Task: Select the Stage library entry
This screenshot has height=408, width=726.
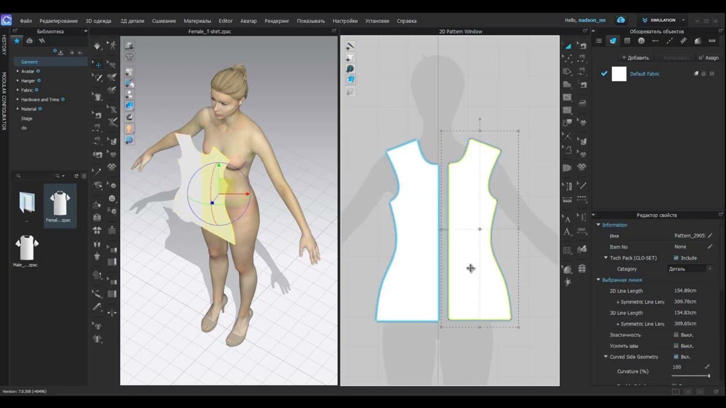Action: [27, 118]
